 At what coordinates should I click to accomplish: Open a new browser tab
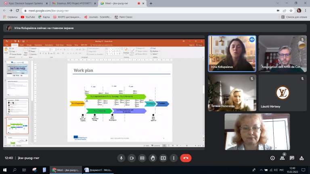[151, 3]
